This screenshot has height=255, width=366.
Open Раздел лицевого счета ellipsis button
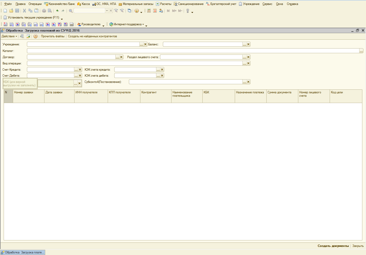click(244, 57)
